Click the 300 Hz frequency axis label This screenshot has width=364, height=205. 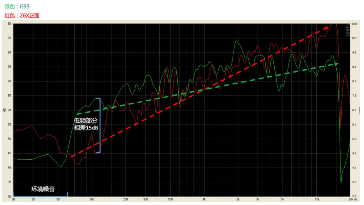[146, 199]
